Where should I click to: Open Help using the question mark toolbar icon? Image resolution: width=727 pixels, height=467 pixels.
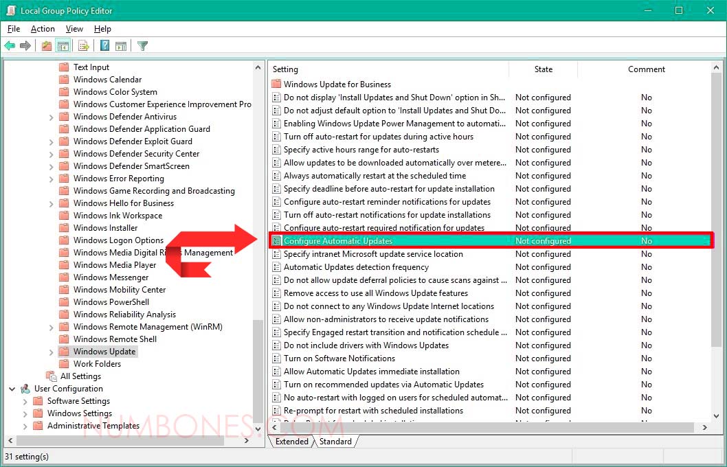pos(103,45)
